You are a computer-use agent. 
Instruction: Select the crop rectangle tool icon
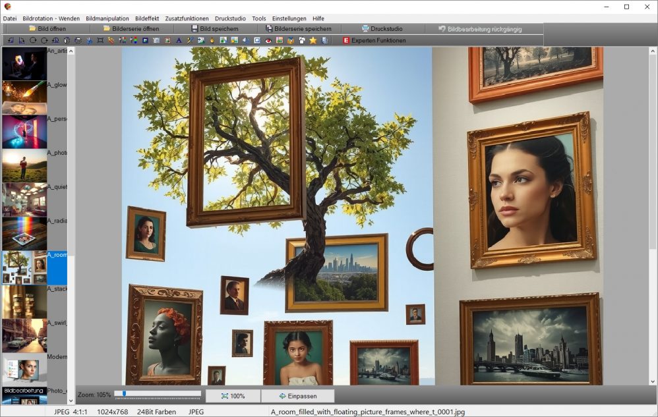(x=100, y=41)
